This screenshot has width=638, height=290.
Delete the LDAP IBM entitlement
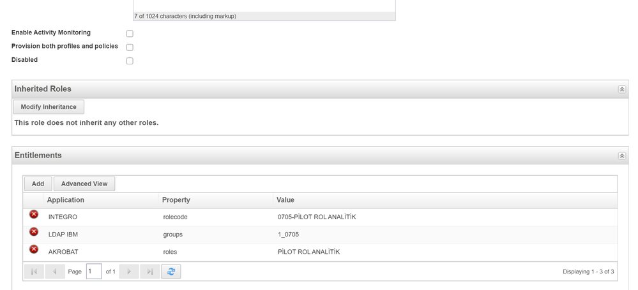pyautogui.click(x=34, y=232)
